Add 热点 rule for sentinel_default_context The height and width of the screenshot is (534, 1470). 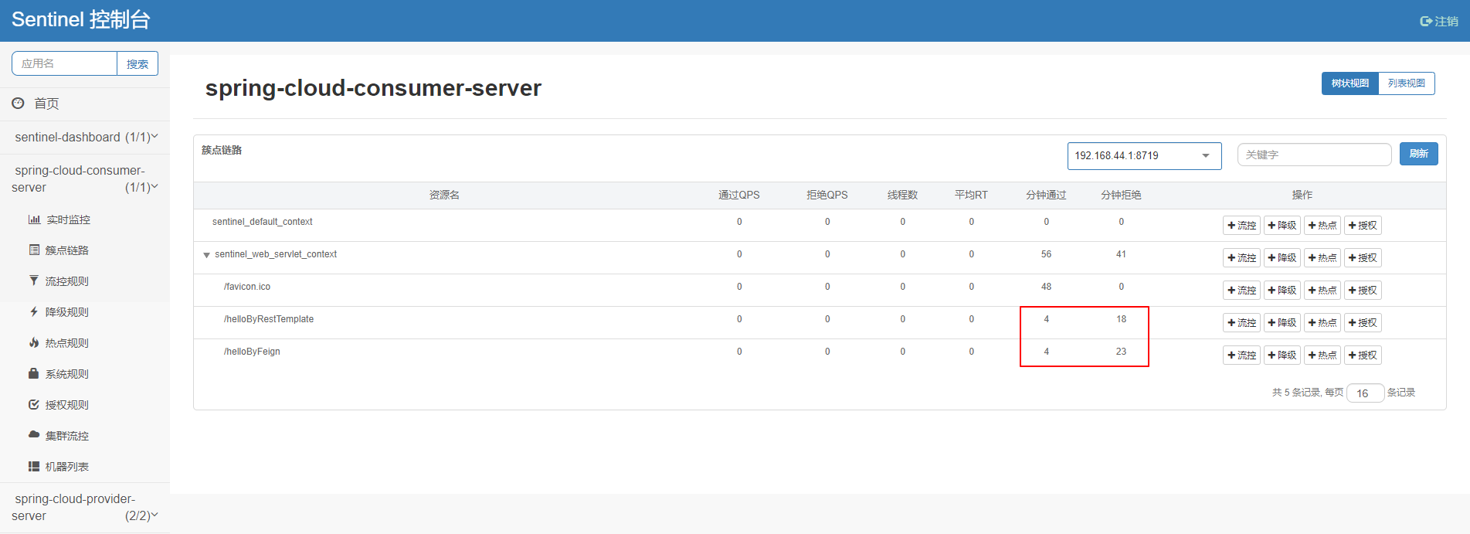coord(1322,226)
